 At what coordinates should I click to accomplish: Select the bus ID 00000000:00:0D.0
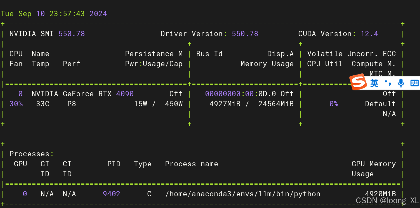(241, 94)
